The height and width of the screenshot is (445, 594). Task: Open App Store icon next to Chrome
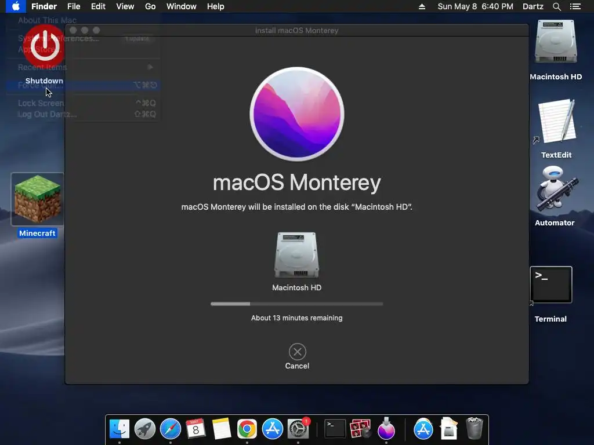(x=273, y=429)
